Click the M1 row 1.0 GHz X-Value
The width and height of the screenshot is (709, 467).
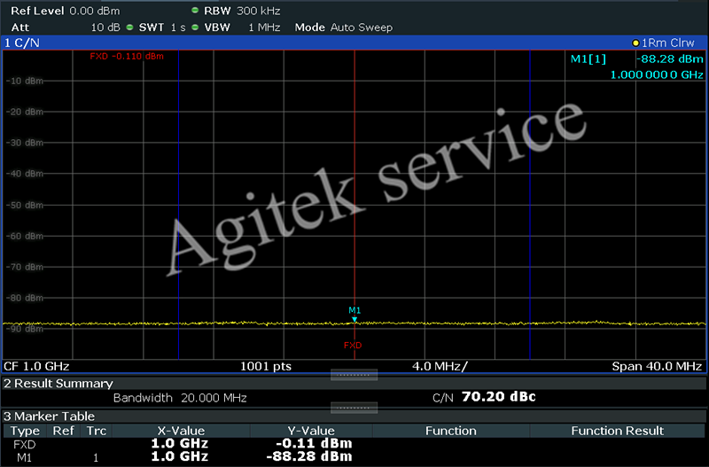[180, 457]
